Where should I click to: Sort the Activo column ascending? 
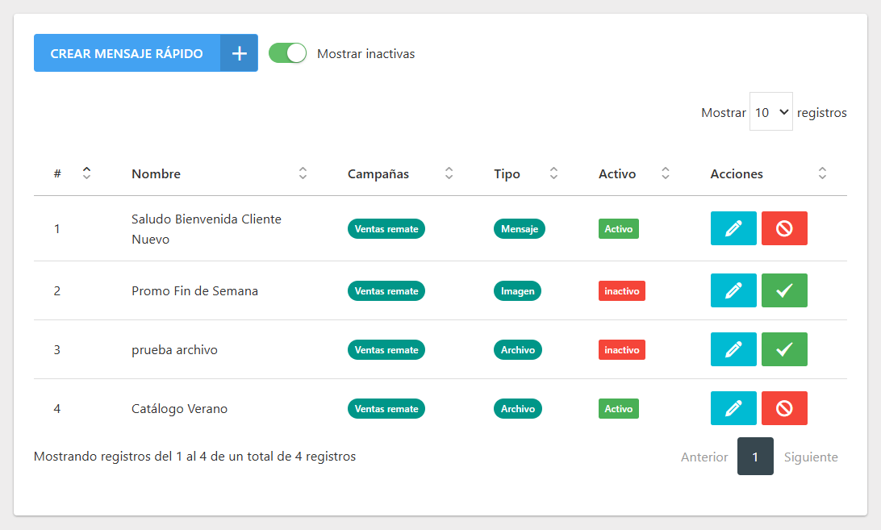(x=665, y=173)
